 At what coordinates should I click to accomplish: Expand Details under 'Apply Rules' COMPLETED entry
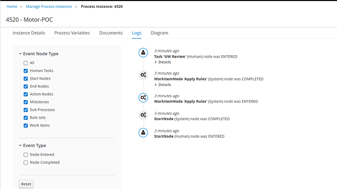pyautogui.click(x=163, y=84)
